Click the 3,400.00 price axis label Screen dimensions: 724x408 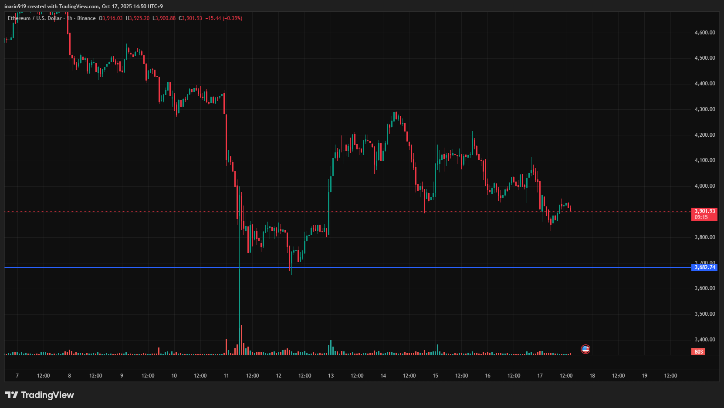point(704,340)
